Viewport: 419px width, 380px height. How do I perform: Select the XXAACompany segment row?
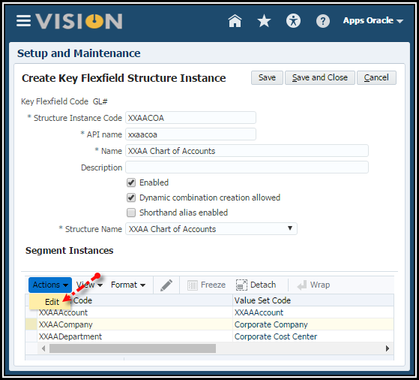pyautogui.click(x=210, y=324)
